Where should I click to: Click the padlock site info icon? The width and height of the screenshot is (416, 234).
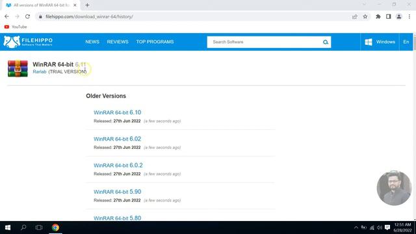pos(40,17)
